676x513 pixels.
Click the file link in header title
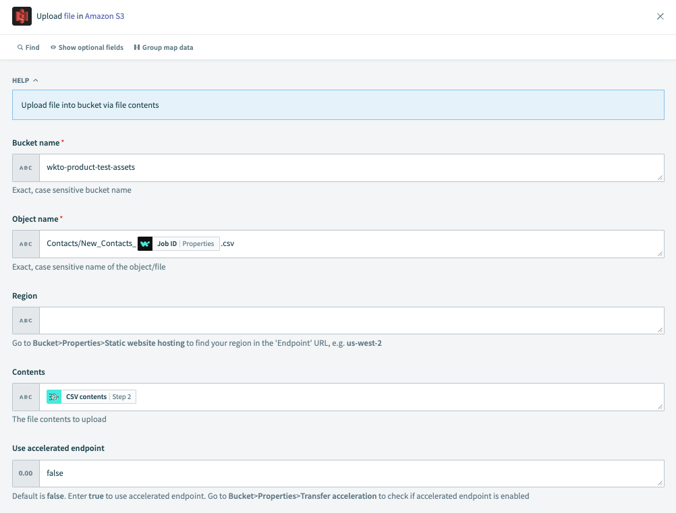pos(69,16)
